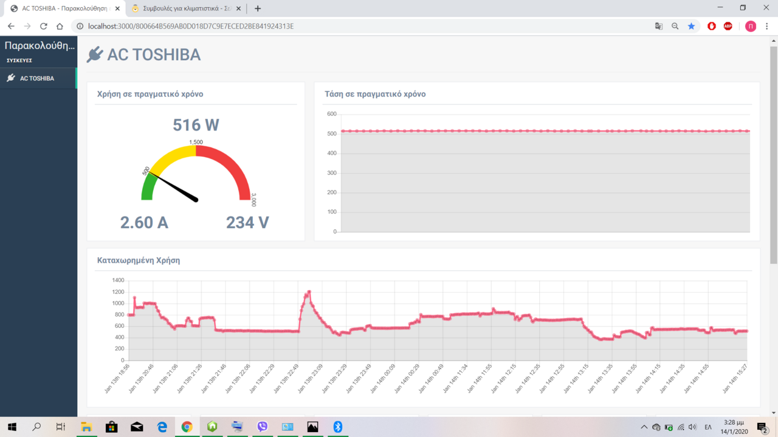This screenshot has width=778, height=437.
Task: Open the volume control in tray
Action: point(692,427)
